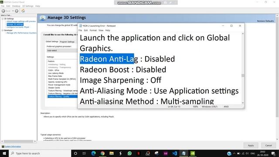279x157 pixels.
Task: Click the Apply button
Action: pos(251,145)
